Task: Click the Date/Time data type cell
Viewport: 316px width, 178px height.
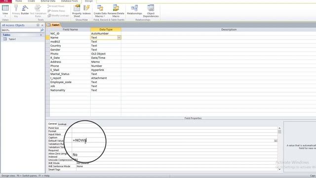Action: tap(106, 58)
